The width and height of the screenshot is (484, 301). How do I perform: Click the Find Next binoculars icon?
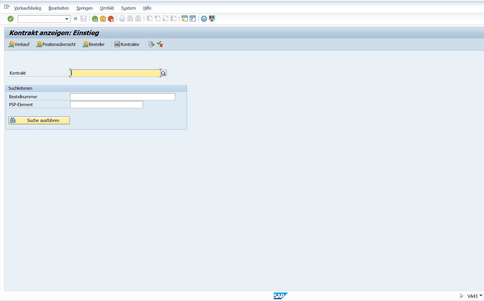[x=138, y=19]
